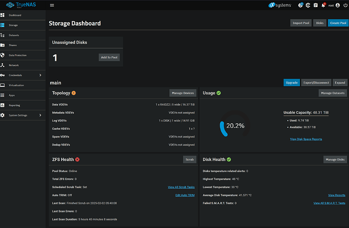Click the Log VDEVs 14.91 GiB value
The image size is (349, 228).
(x=177, y=120)
